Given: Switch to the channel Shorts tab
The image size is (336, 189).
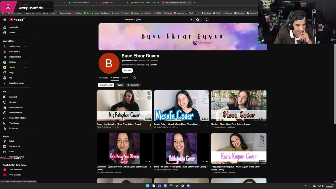Looking at the screenshot, I should [x=125, y=78].
